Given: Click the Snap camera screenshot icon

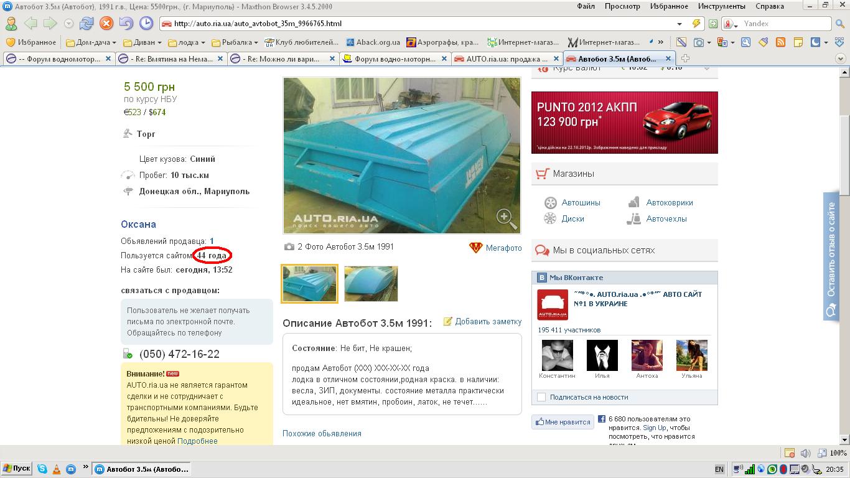Looking at the screenshot, I should (x=699, y=42).
